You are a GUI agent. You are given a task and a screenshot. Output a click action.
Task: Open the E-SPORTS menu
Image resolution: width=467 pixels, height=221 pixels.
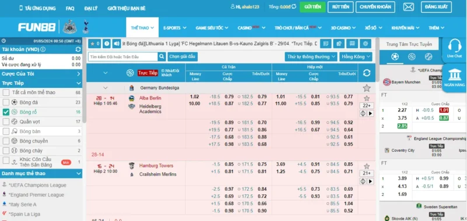coord(175,28)
